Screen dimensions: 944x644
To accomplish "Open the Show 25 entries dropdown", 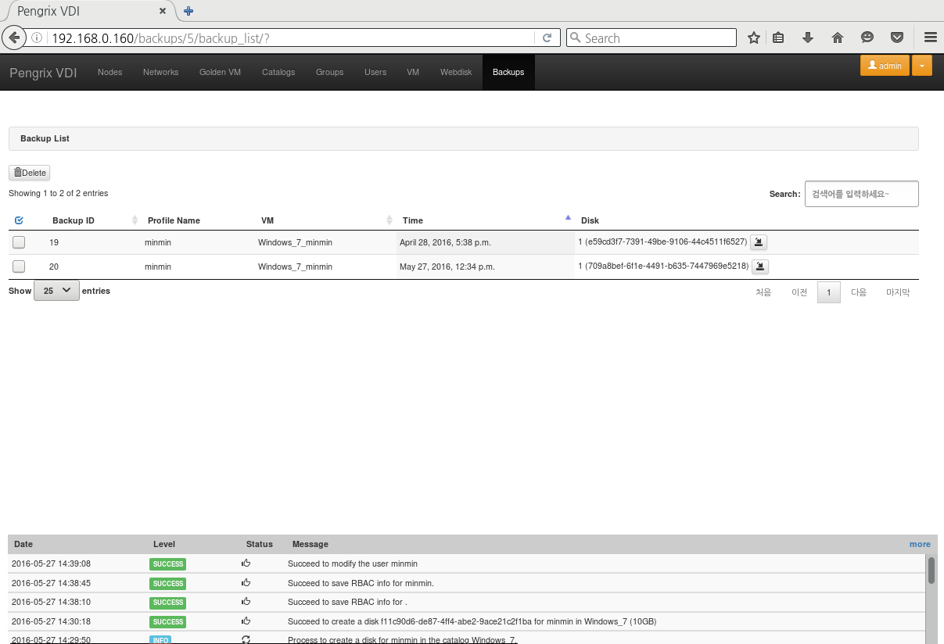I will pos(56,291).
